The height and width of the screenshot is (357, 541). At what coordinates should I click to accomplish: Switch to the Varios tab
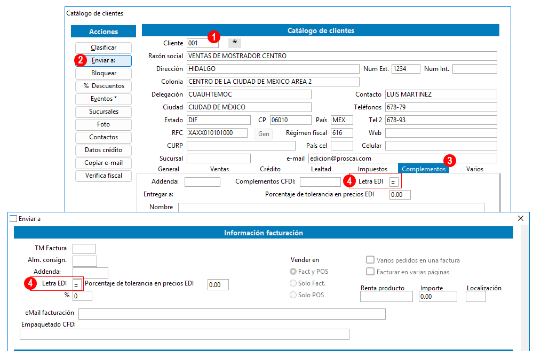(x=475, y=169)
